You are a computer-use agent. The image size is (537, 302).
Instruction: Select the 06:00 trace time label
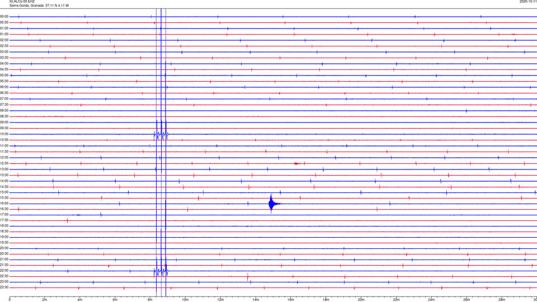(x=4, y=87)
